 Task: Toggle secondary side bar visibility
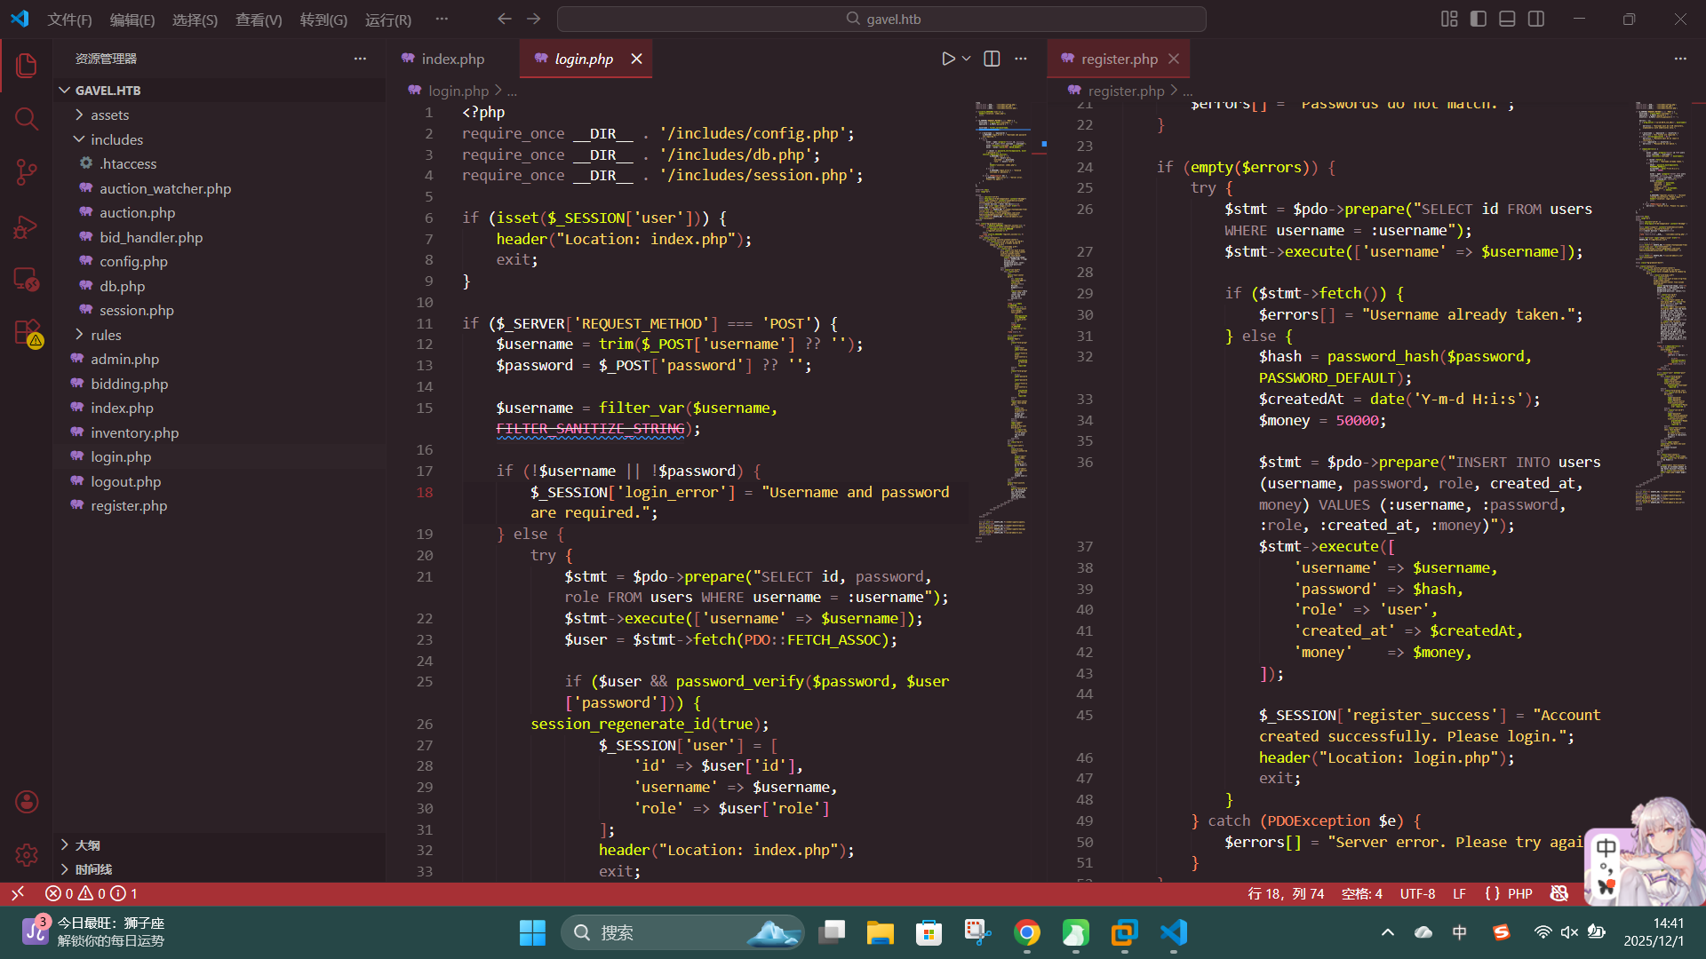[1536, 19]
